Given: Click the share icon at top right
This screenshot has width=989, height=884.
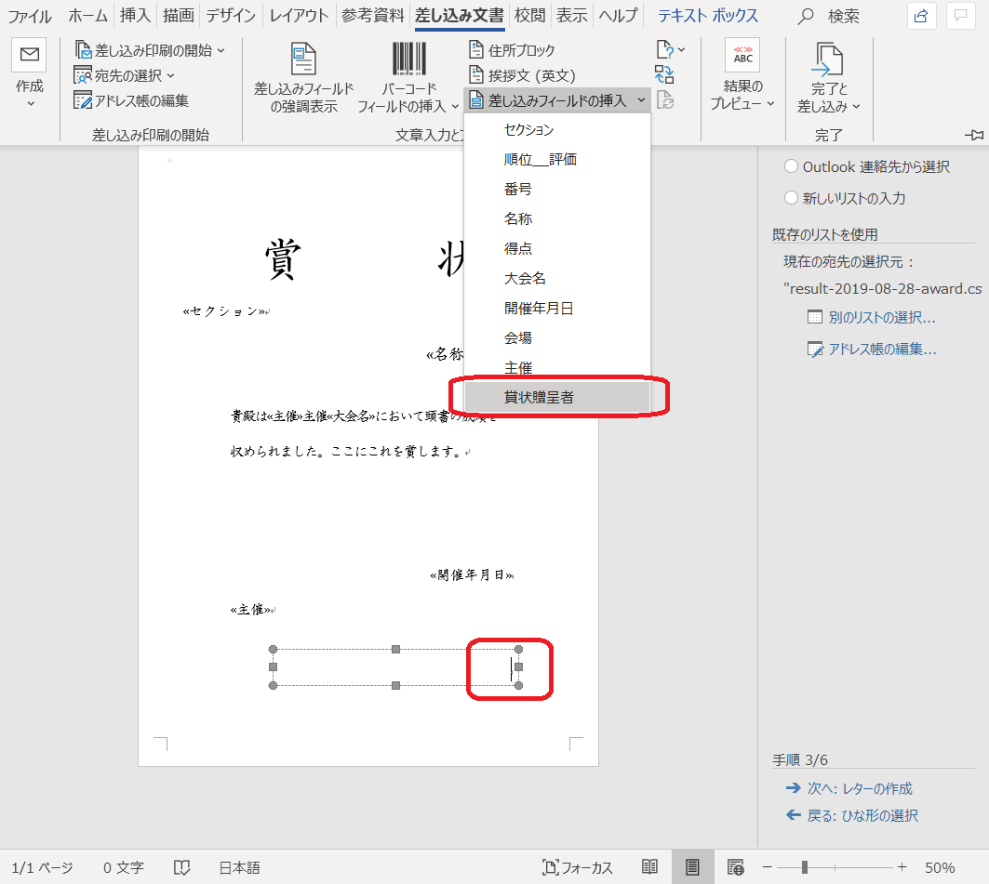Looking at the screenshot, I should (920, 16).
